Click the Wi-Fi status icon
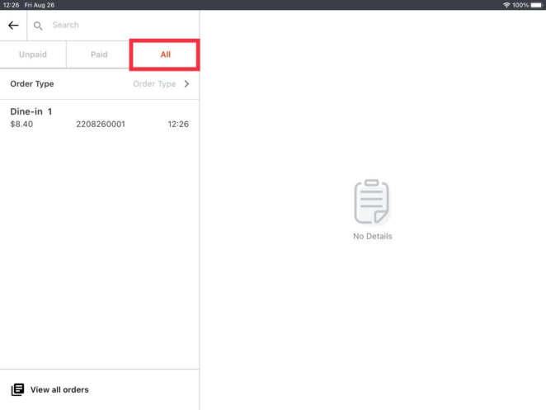 (x=506, y=5)
